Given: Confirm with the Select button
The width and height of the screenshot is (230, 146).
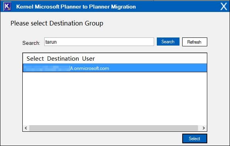Looking at the screenshot, I should (195, 139).
